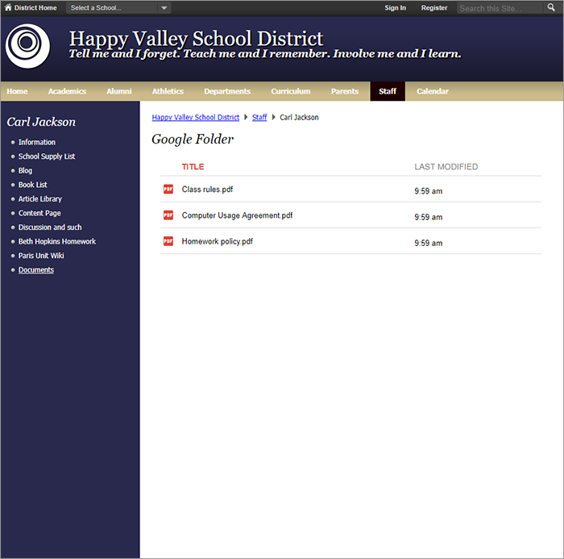Click the Search this Site field
The width and height of the screenshot is (564, 559).
click(x=501, y=8)
